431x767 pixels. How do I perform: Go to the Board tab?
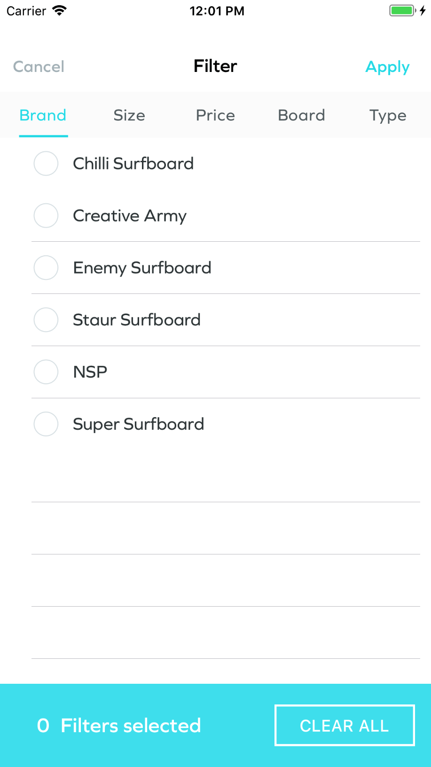(x=301, y=115)
